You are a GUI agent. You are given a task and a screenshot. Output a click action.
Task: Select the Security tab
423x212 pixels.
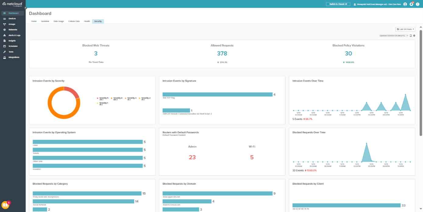tap(98, 21)
